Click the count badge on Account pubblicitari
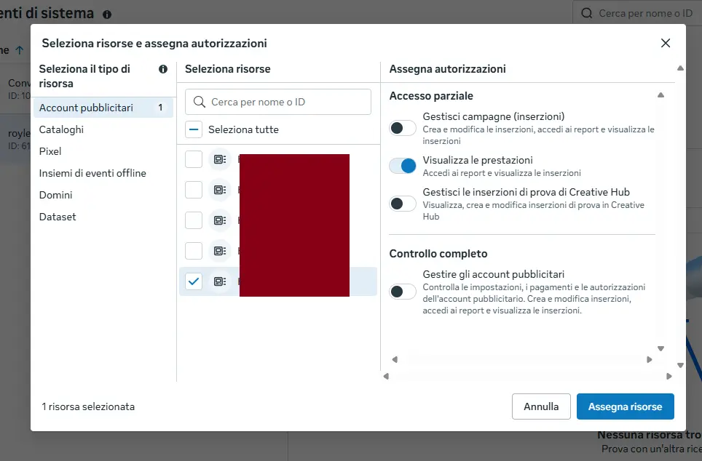This screenshot has width=702, height=461. pos(160,108)
